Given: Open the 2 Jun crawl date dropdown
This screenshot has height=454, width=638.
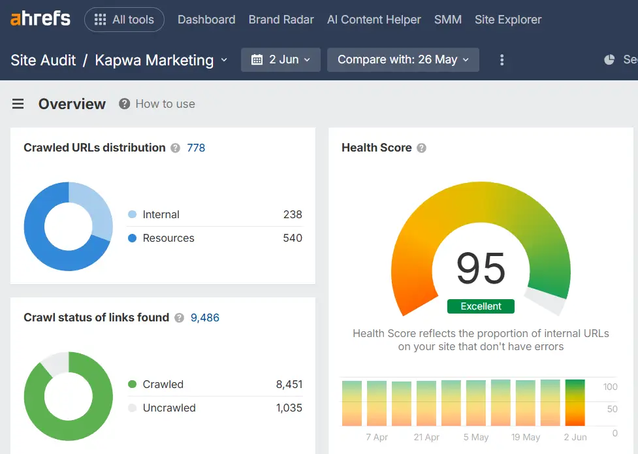Looking at the screenshot, I should tap(281, 60).
